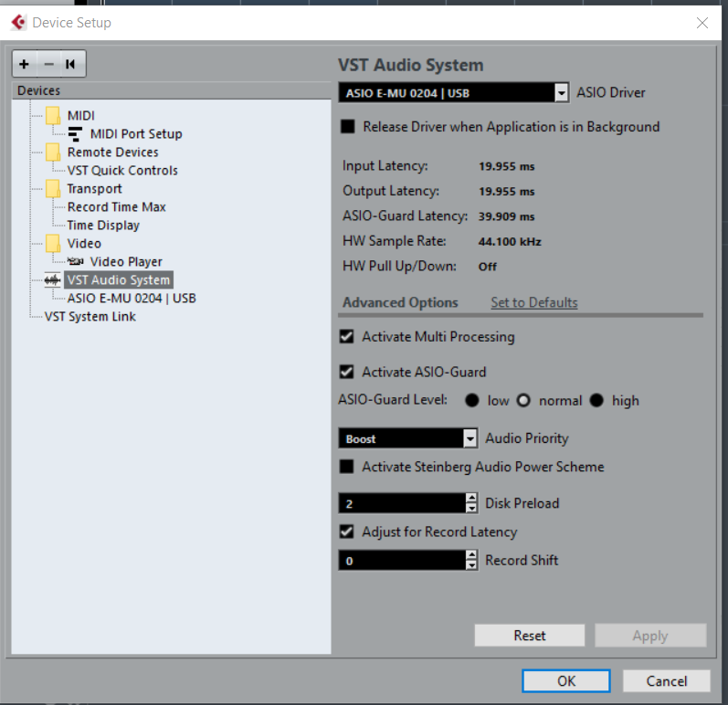This screenshot has height=705, width=728.
Task: Click the MIDI Port Setup icon
Action: tap(75, 134)
